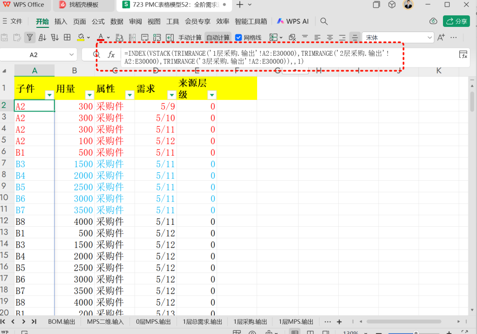
Task: Add a new sheet plus button
Action: tap(339, 321)
